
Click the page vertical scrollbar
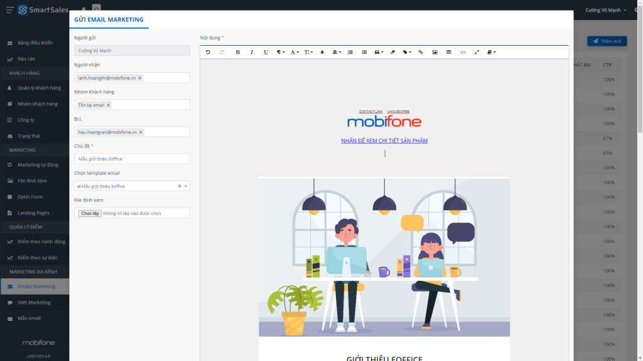point(640,70)
